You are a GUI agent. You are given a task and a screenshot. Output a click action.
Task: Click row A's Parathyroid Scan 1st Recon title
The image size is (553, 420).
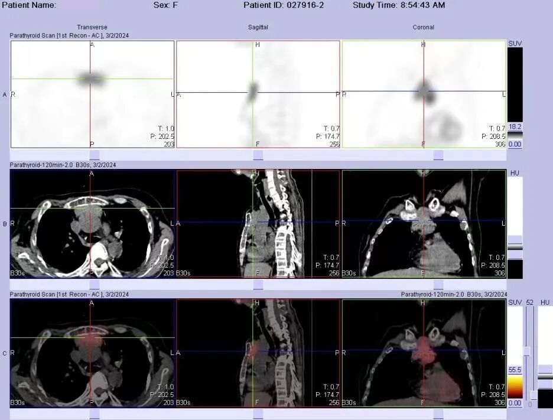[x=69, y=35]
